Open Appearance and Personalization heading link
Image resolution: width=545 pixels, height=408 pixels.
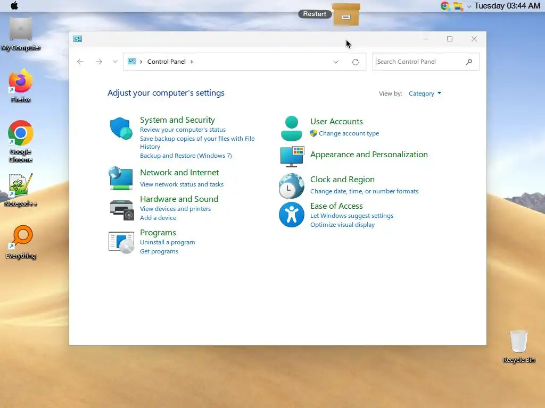(x=369, y=155)
